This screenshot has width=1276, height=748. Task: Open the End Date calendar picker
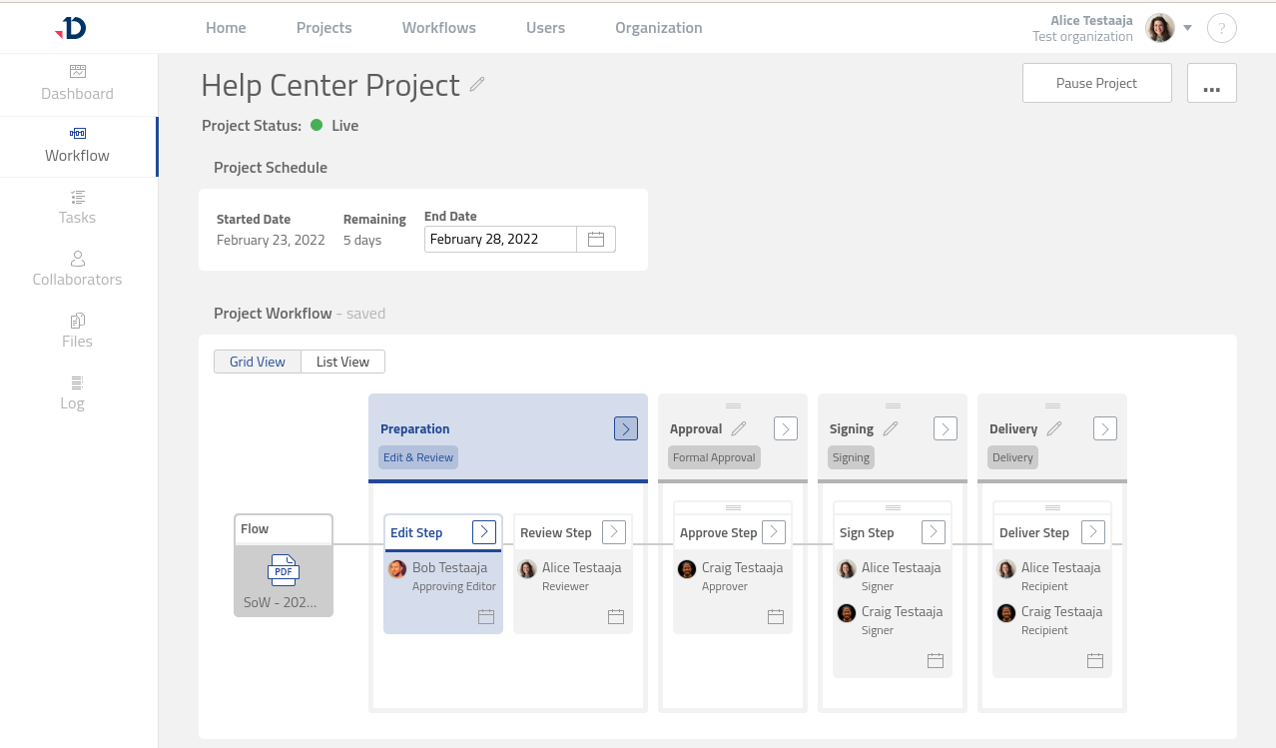coord(596,239)
